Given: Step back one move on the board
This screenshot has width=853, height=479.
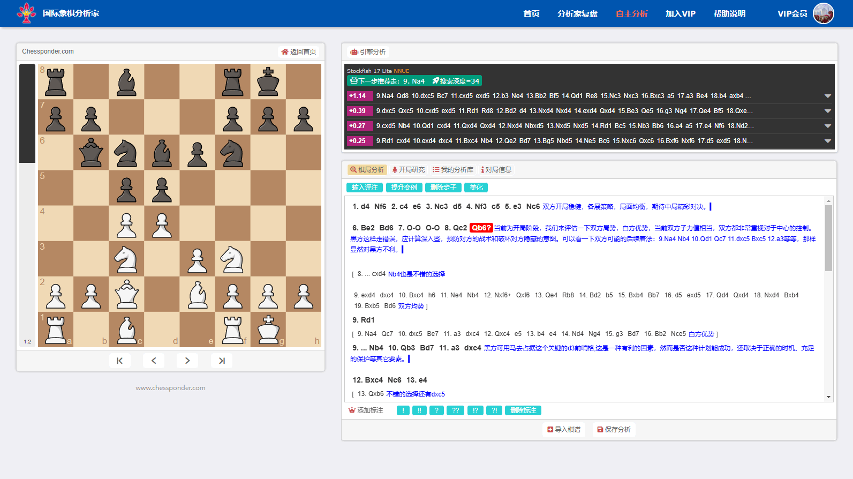Looking at the screenshot, I should coord(154,361).
